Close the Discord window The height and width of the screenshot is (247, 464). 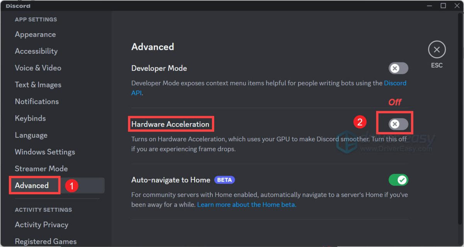click(457, 5)
